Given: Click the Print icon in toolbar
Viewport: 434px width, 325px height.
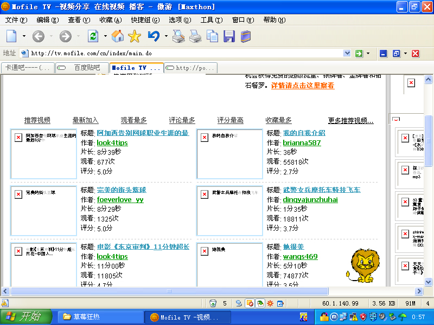Looking at the screenshot, I should (195, 36).
